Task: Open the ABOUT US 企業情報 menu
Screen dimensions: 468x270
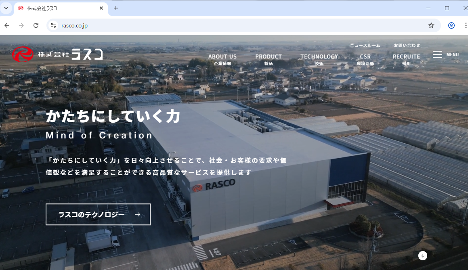Action: (x=222, y=59)
